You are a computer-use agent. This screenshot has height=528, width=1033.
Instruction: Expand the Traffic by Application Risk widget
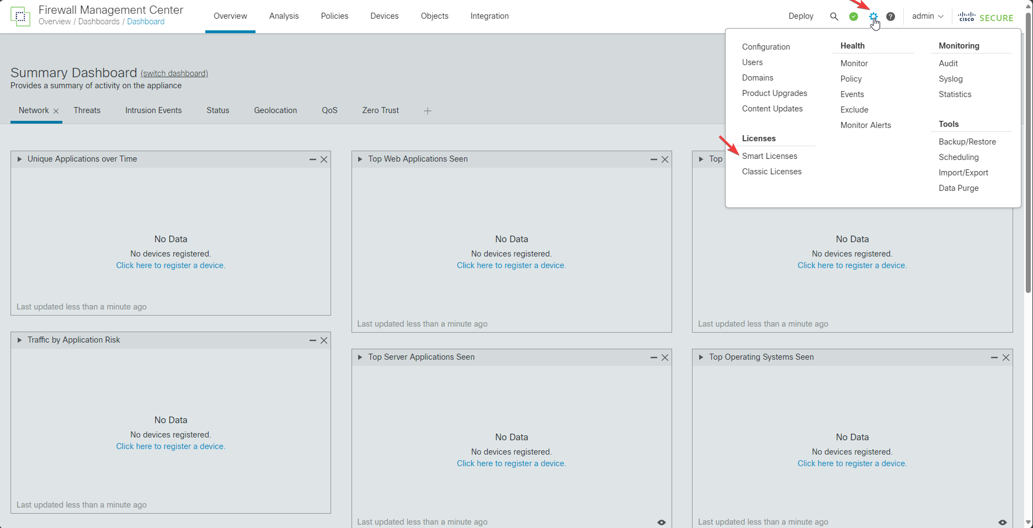point(20,340)
